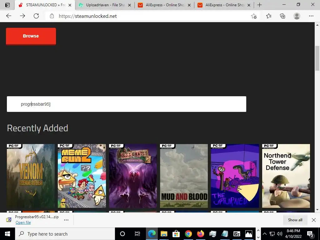
Task: Open the tab actions menu icon
Action: (x=7, y=5)
